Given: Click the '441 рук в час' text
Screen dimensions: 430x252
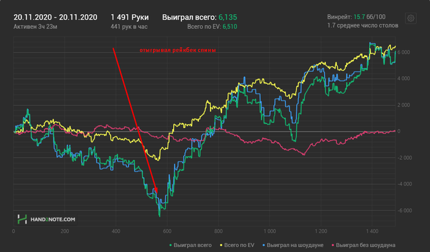Looking at the screenshot, I should pos(129,26).
